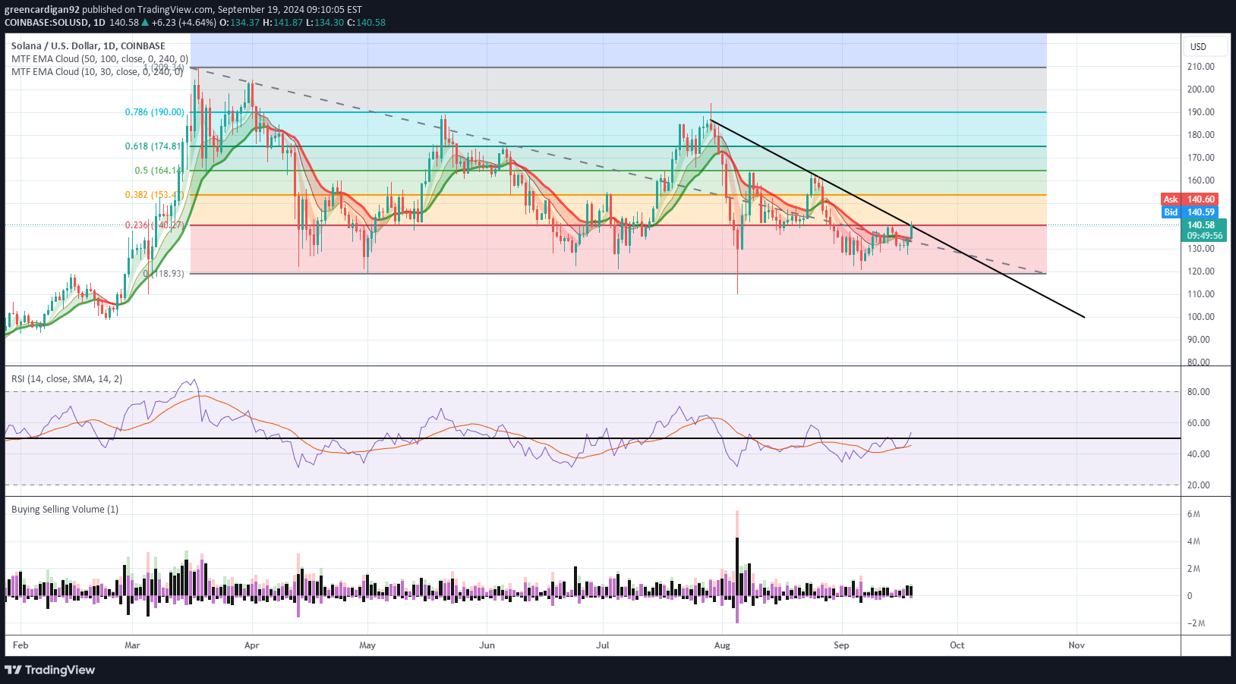
Task: Click the Solana / U.S. Dollar chart title
Action: point(88,46)
